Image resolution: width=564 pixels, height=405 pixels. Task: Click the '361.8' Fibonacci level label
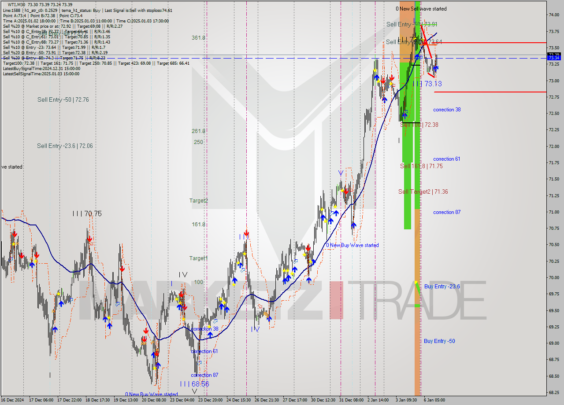(x=198, y=38)
